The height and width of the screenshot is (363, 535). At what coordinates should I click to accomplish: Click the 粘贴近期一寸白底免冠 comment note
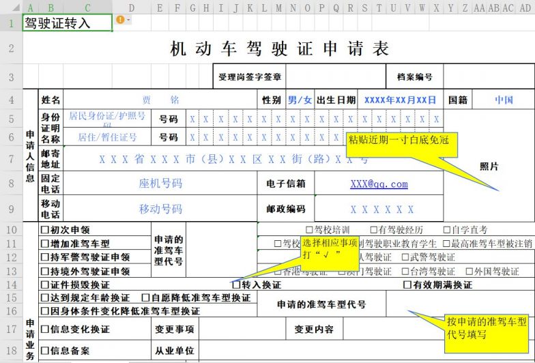tap(402, 145)
